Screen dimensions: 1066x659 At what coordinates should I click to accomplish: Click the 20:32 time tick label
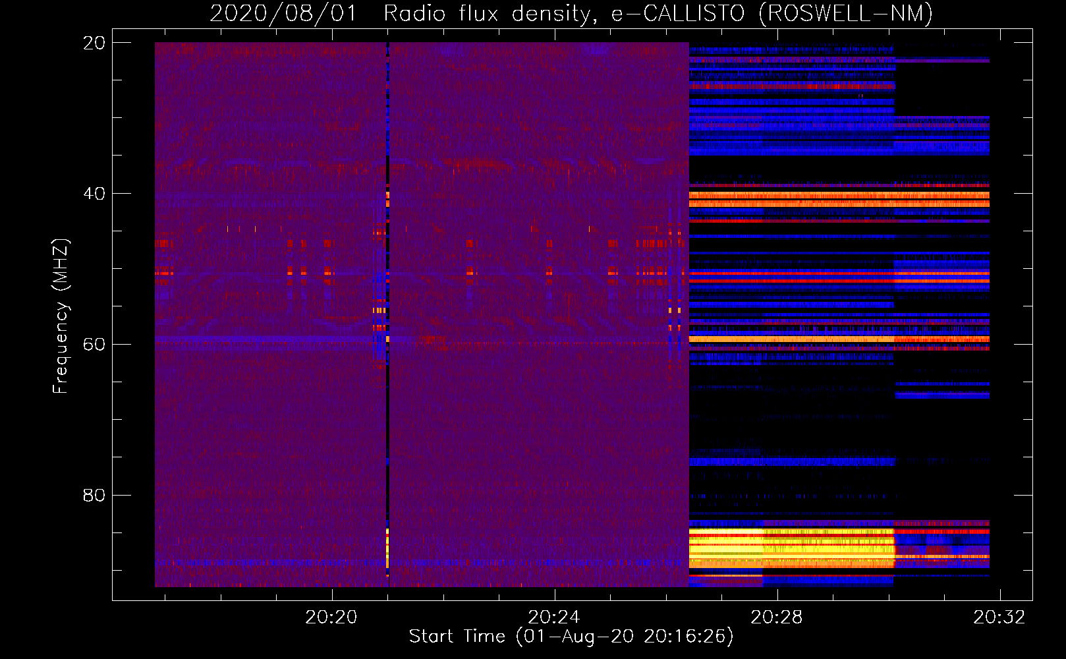coord(999,617)
